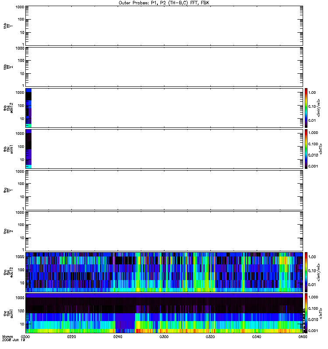Click the '0300' time axis label

(164, 337)
